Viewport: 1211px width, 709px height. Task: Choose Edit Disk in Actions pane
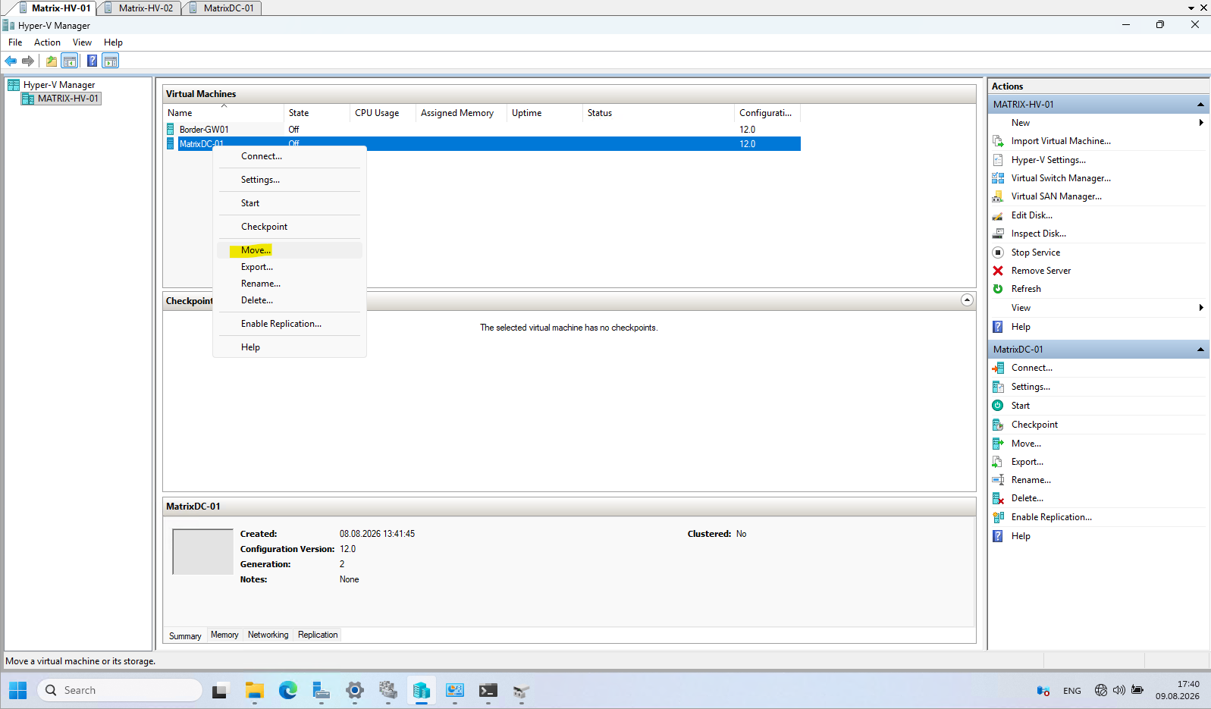1031,215
